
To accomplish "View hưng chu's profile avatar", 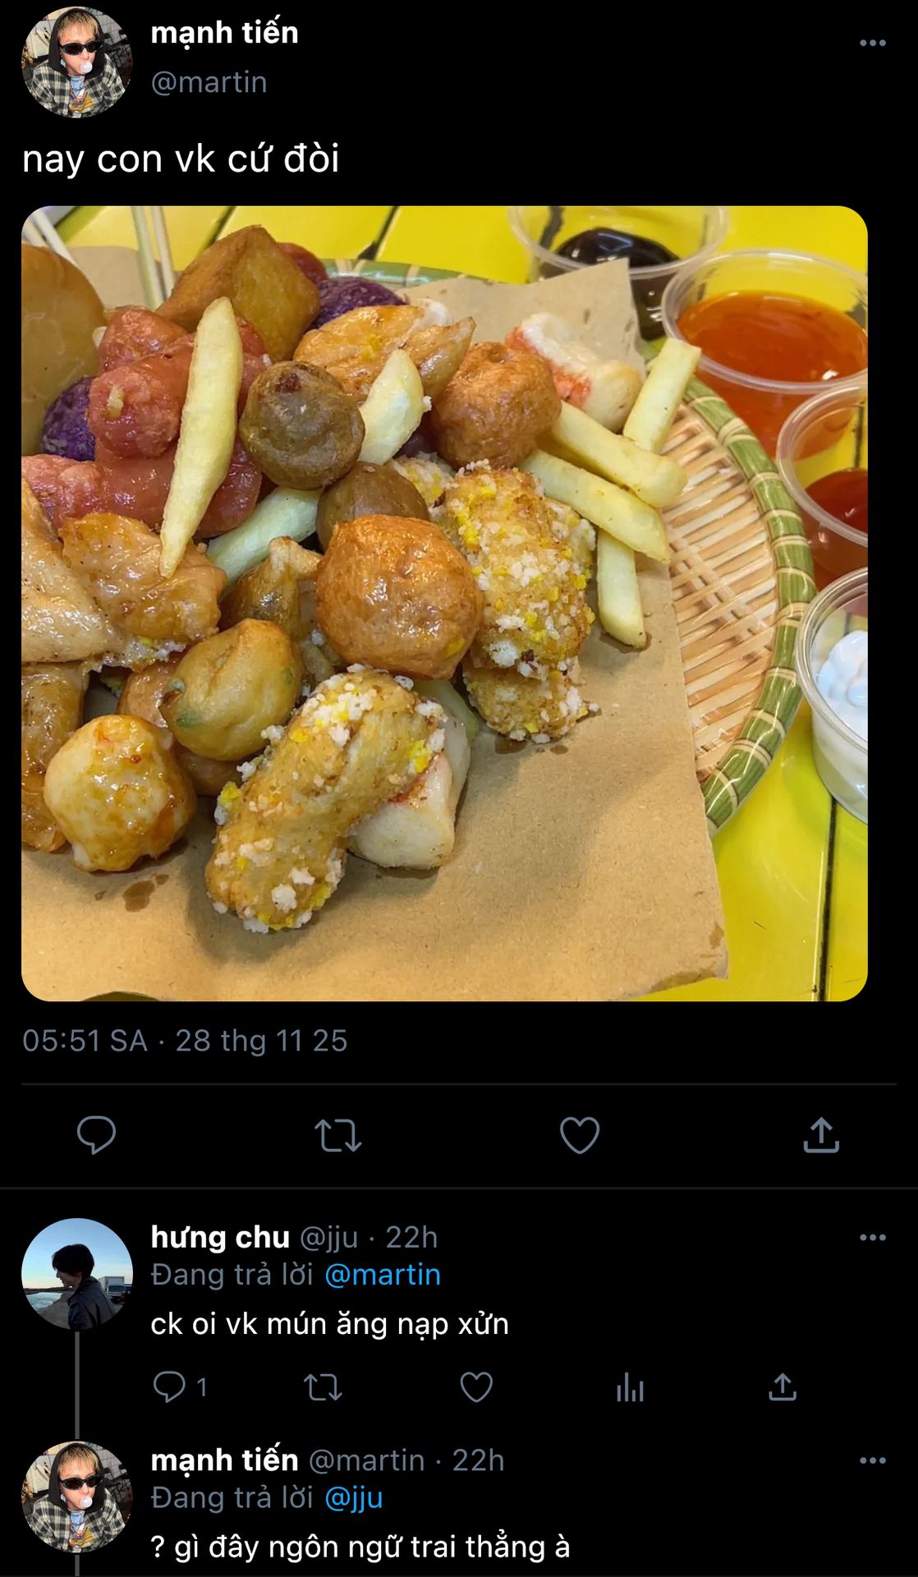I will click(76, 1273).
